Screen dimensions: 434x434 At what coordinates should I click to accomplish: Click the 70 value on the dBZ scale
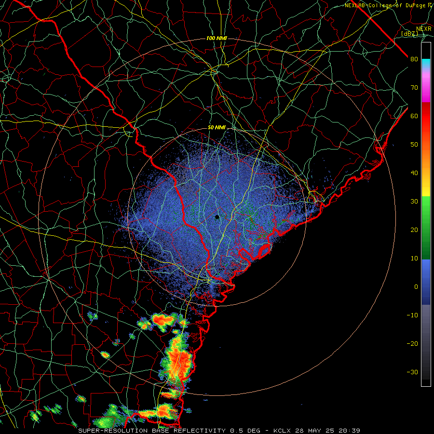pyautogui.click(x=414, y=87)
